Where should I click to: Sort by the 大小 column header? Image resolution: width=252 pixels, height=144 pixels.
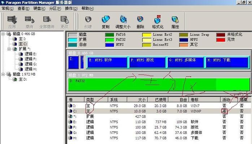point(138,100)
